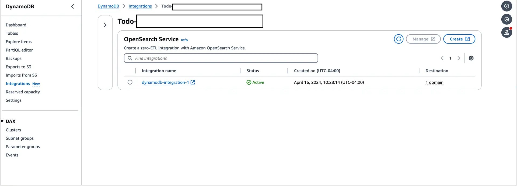
Task: Open Exports to S3
Action: [18, 67]
